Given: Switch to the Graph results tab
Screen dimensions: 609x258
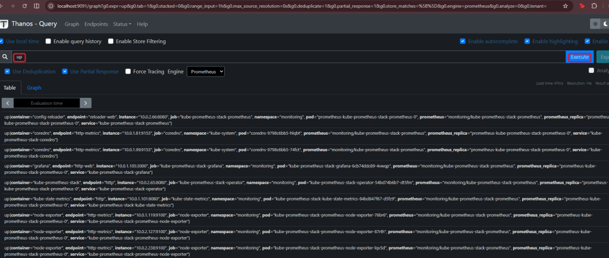Looking at the screenshot, I should 34,88.
